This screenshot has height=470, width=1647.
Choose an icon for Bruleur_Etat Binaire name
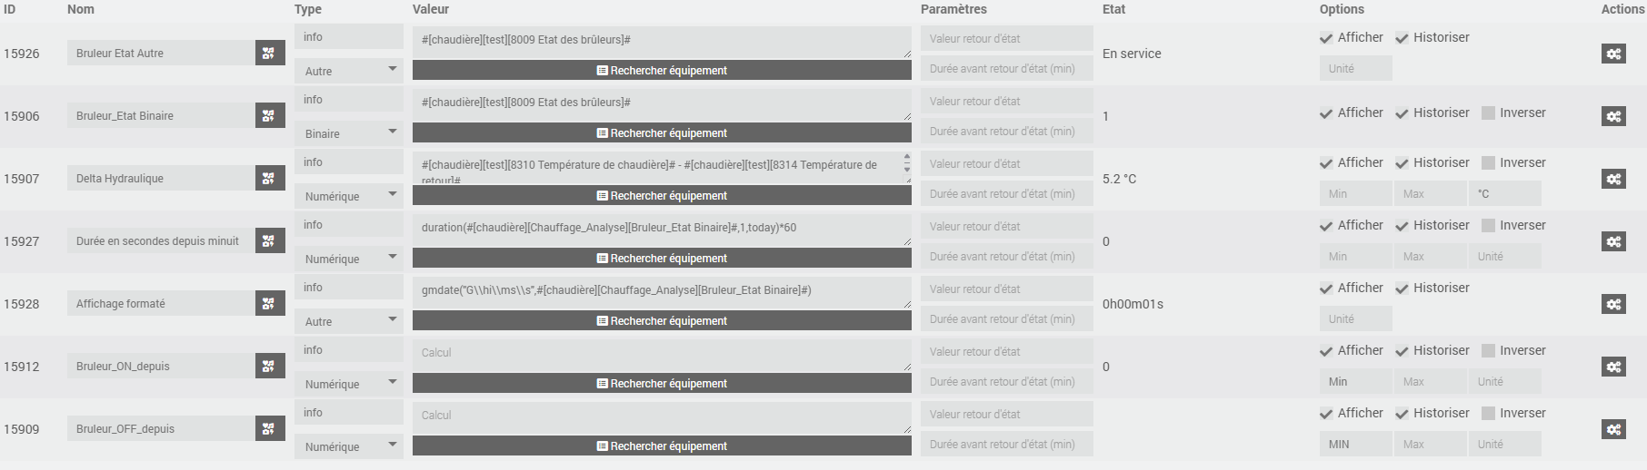click(270, 116)
